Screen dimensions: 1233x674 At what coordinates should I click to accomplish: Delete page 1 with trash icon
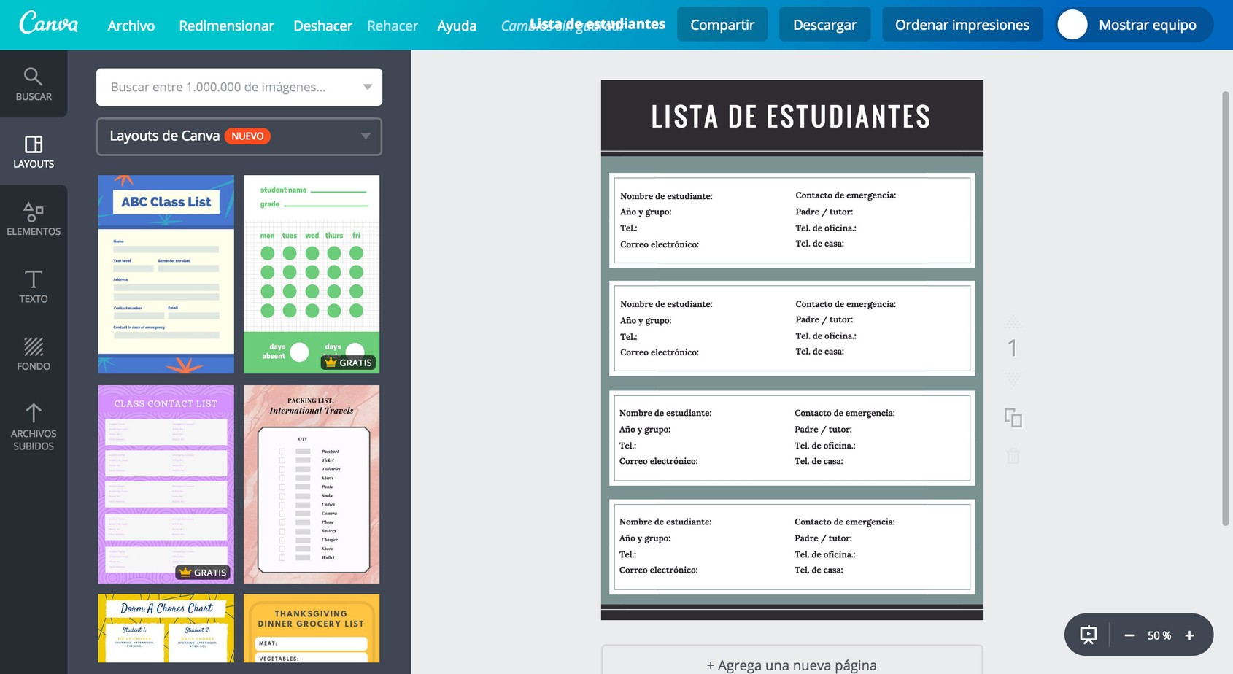[x=1013, y=455]
